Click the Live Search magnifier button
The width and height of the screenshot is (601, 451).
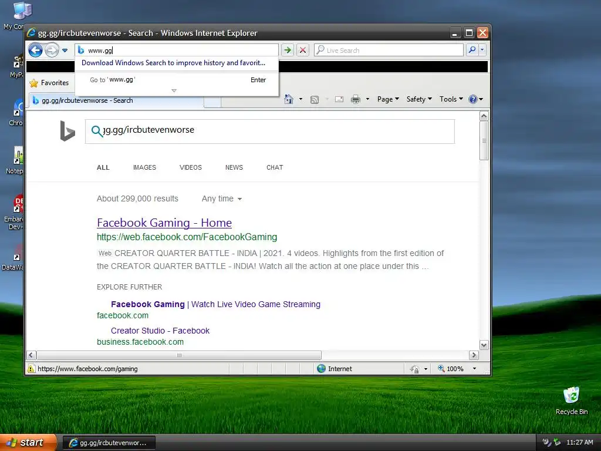[x=472, y=50]
